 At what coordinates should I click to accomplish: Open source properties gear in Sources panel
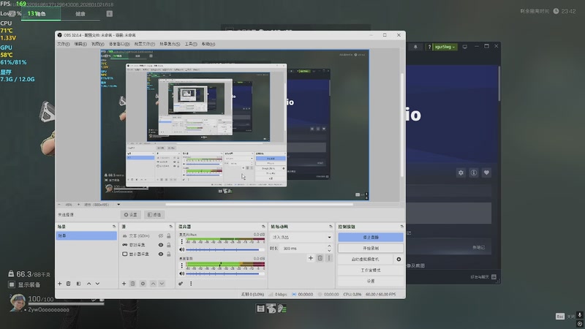coord(143,284)
